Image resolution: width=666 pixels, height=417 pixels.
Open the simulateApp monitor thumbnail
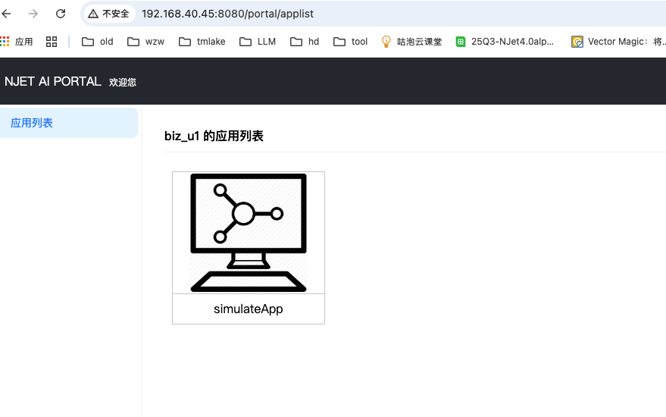(249, 233)
